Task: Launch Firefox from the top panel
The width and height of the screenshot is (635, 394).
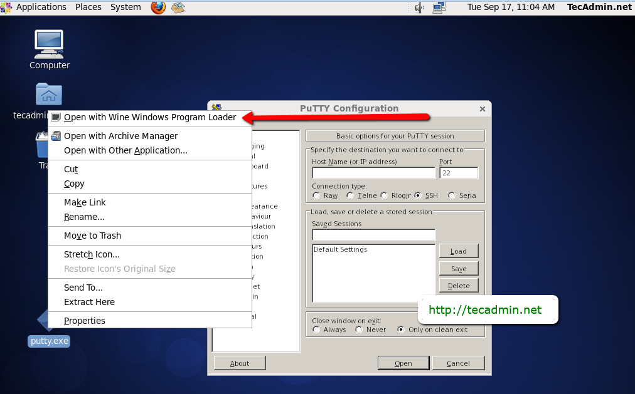Action: [x=158, y=8]
